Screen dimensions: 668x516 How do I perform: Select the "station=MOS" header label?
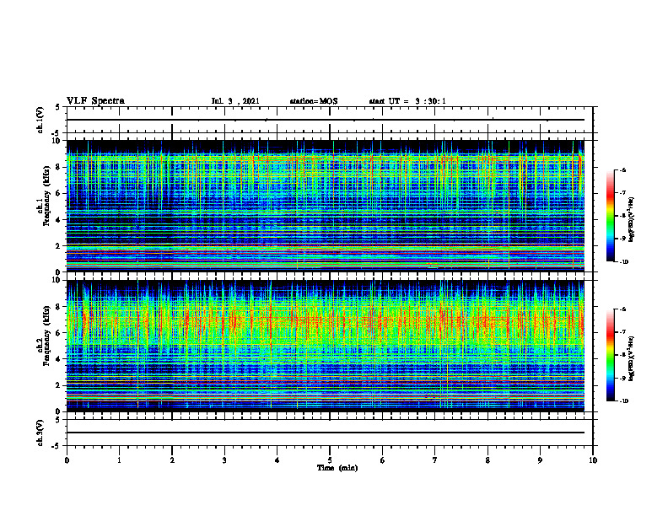point(314,101)
